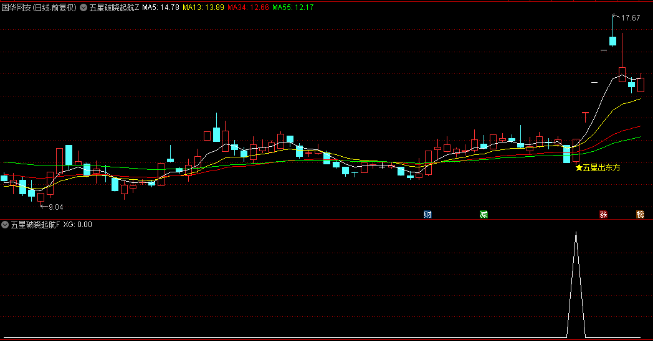Click the XG signal spike peak
The height and width of the screenshot is (341, 653).
[x=576, y=233]
